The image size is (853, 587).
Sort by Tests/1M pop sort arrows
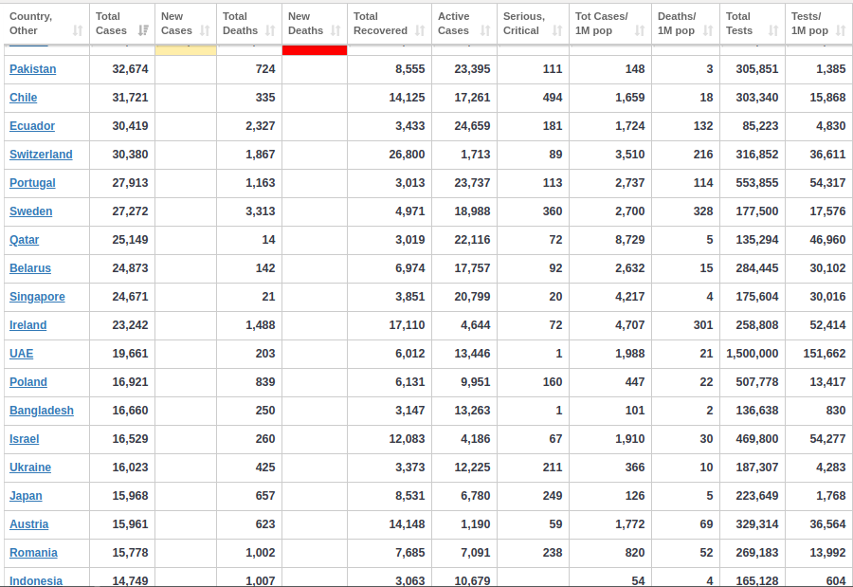tap(841, 30)
